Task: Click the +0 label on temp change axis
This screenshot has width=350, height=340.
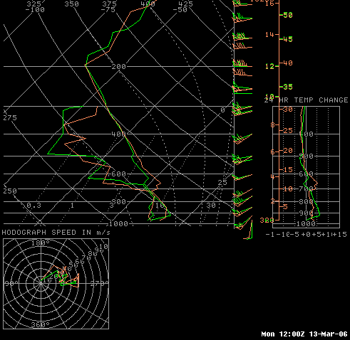Action: point(306,235)
